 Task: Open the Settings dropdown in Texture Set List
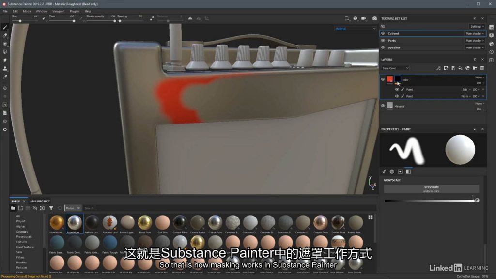point(477,26)
